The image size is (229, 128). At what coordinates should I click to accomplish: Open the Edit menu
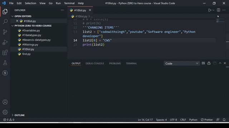coord(19,3)
